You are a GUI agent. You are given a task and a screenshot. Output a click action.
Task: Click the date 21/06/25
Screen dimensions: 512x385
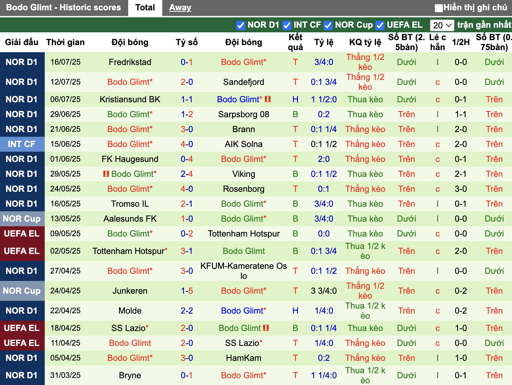tap(65, 129)
